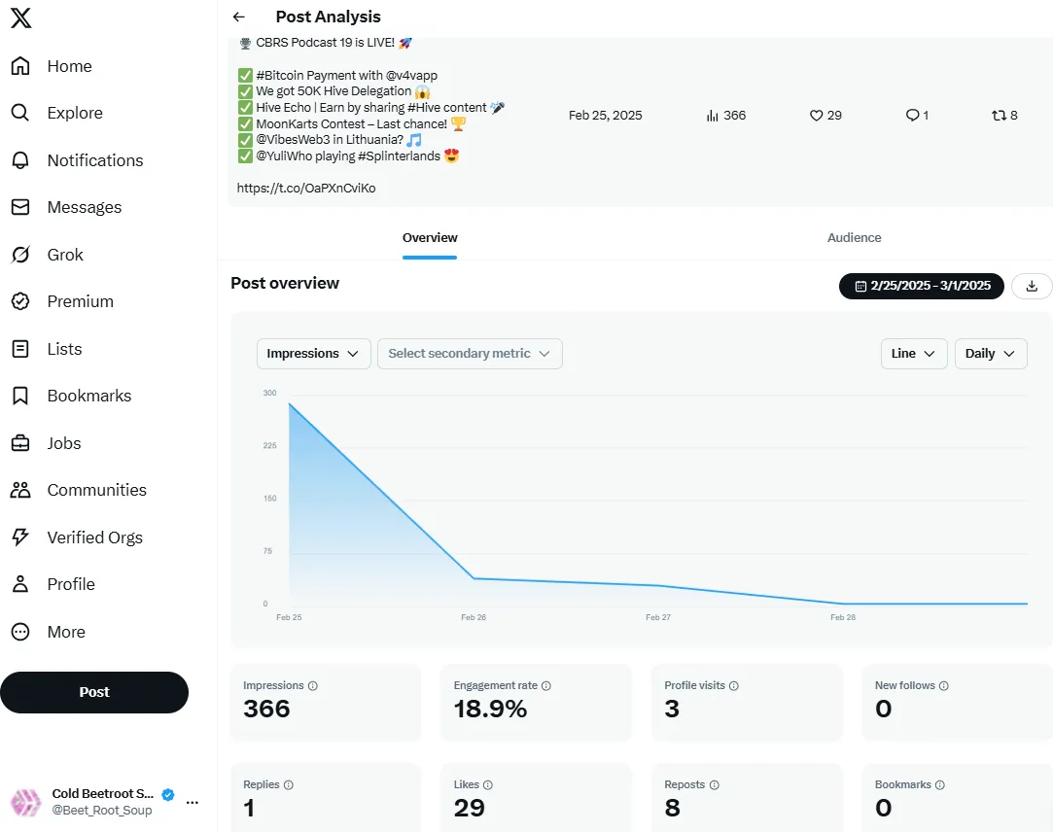
Task: Click the black Post button
Action: [94, 692]
